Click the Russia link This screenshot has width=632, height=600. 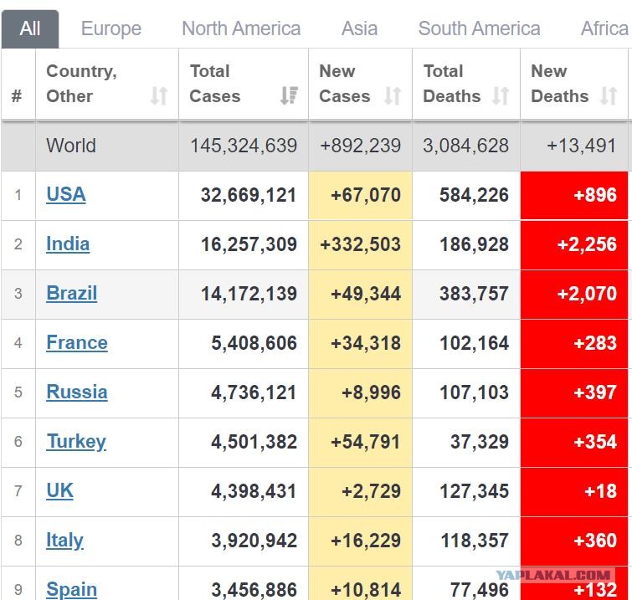(77, 392)
